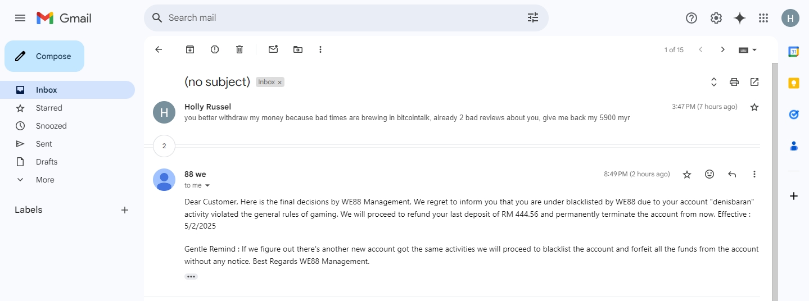Create a new label plus icon

pos(125,210)
